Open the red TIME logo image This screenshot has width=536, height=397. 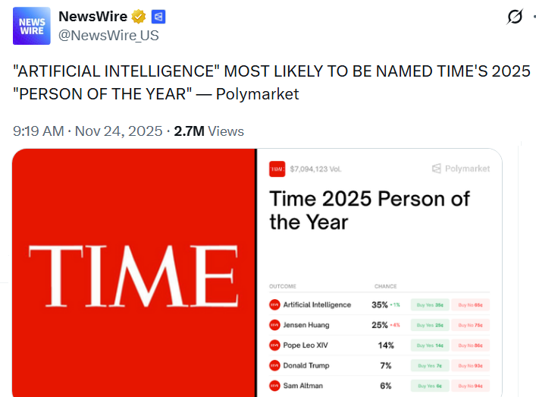pos(133,271)
